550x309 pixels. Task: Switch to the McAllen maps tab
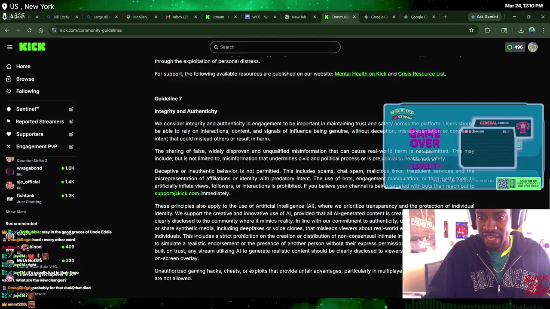tap(141, 17)
